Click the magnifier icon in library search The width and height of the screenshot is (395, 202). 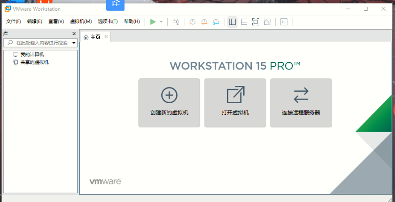pyautogui.click(x=10, y=43)
